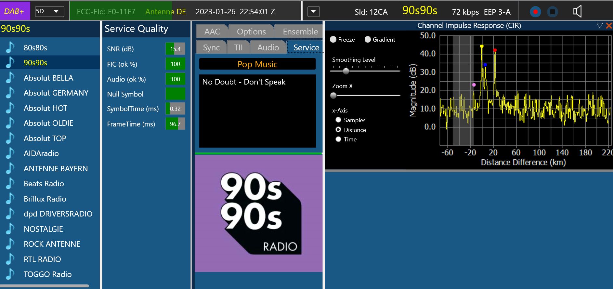
Task: Click the Smoothing Level slider
Action: pyautogui.click(x=346, y=71)
